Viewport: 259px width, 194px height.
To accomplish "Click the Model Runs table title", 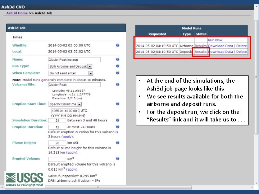I will pos(191,28).
